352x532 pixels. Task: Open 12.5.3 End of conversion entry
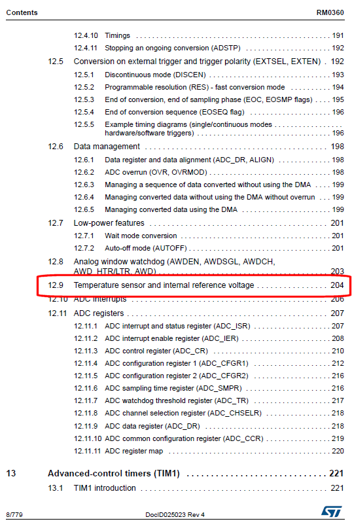click(209, 99)
